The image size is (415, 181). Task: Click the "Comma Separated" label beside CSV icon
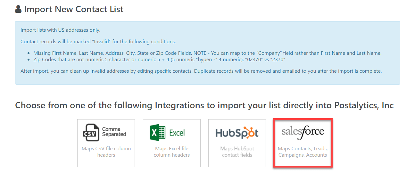pos(114,132)
